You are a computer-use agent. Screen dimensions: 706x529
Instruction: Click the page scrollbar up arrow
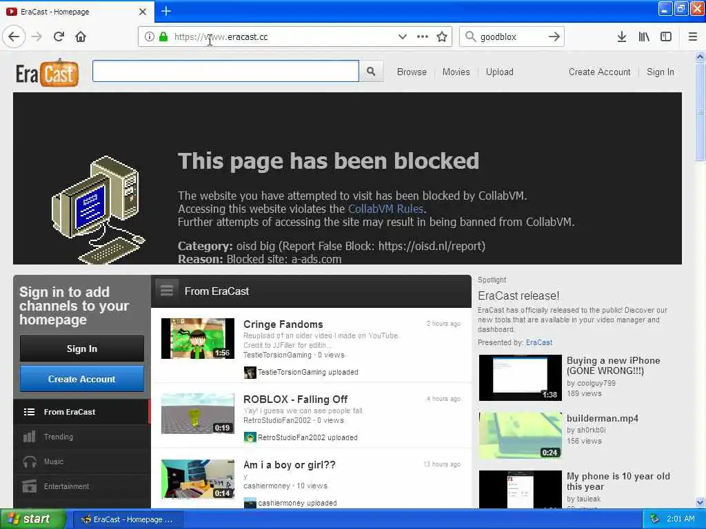[700, 56]
